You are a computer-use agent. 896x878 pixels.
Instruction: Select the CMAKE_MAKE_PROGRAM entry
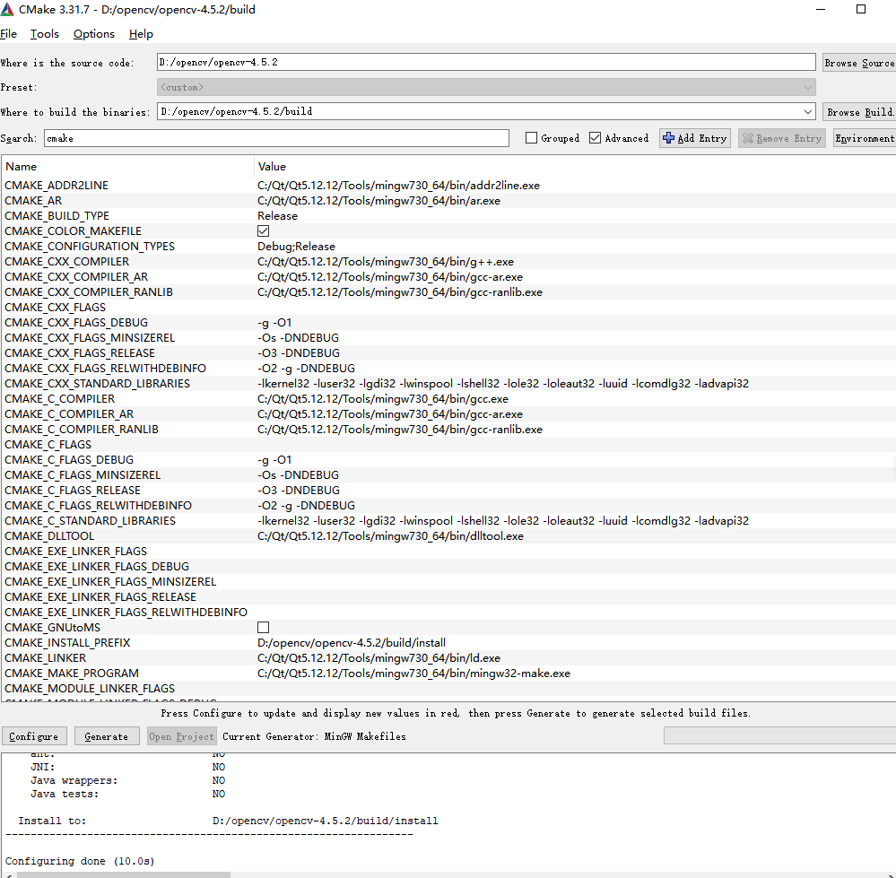coord(72,673)
